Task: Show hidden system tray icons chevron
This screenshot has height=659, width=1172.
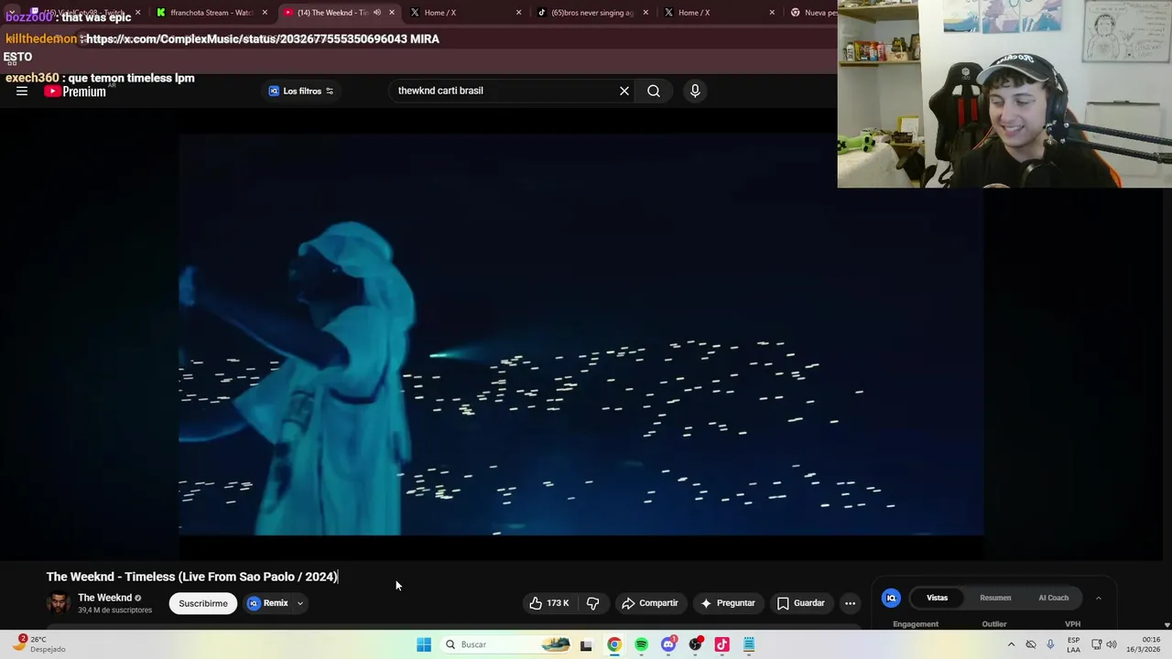Action: tap(1011, 644)
